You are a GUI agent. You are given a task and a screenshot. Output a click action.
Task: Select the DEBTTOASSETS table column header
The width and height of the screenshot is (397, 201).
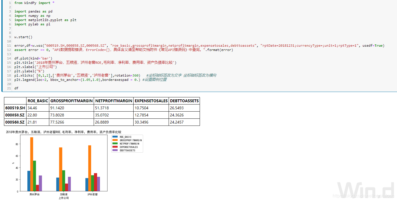(184, 101)
